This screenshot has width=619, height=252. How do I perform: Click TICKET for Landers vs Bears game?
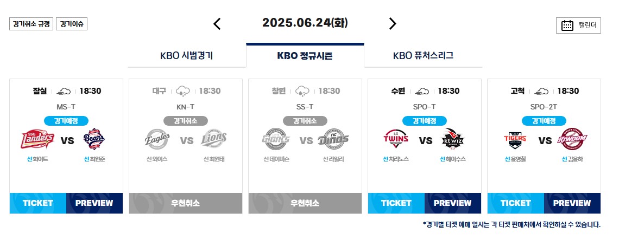click(x=38, y=203)
